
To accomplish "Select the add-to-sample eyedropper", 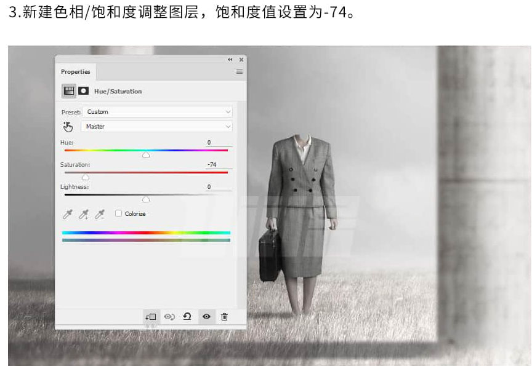I will [84, 214].
